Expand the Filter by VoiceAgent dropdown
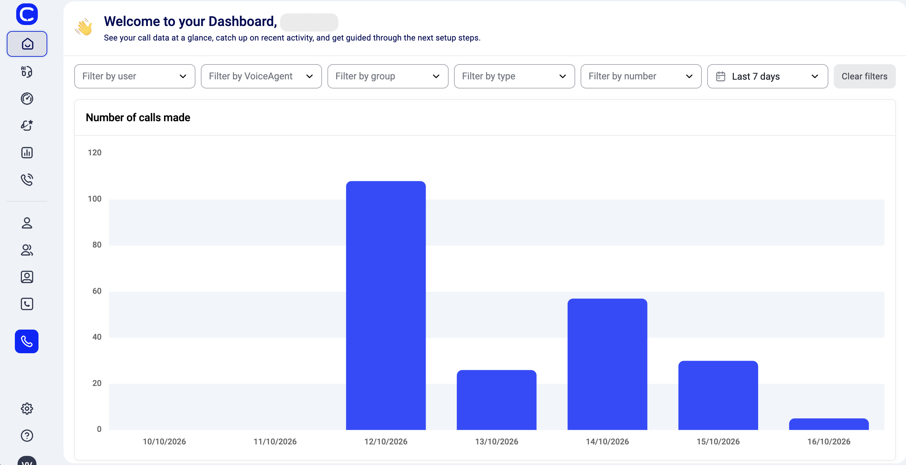The height and width of the screenshot is (465, 906). point(261,76)
